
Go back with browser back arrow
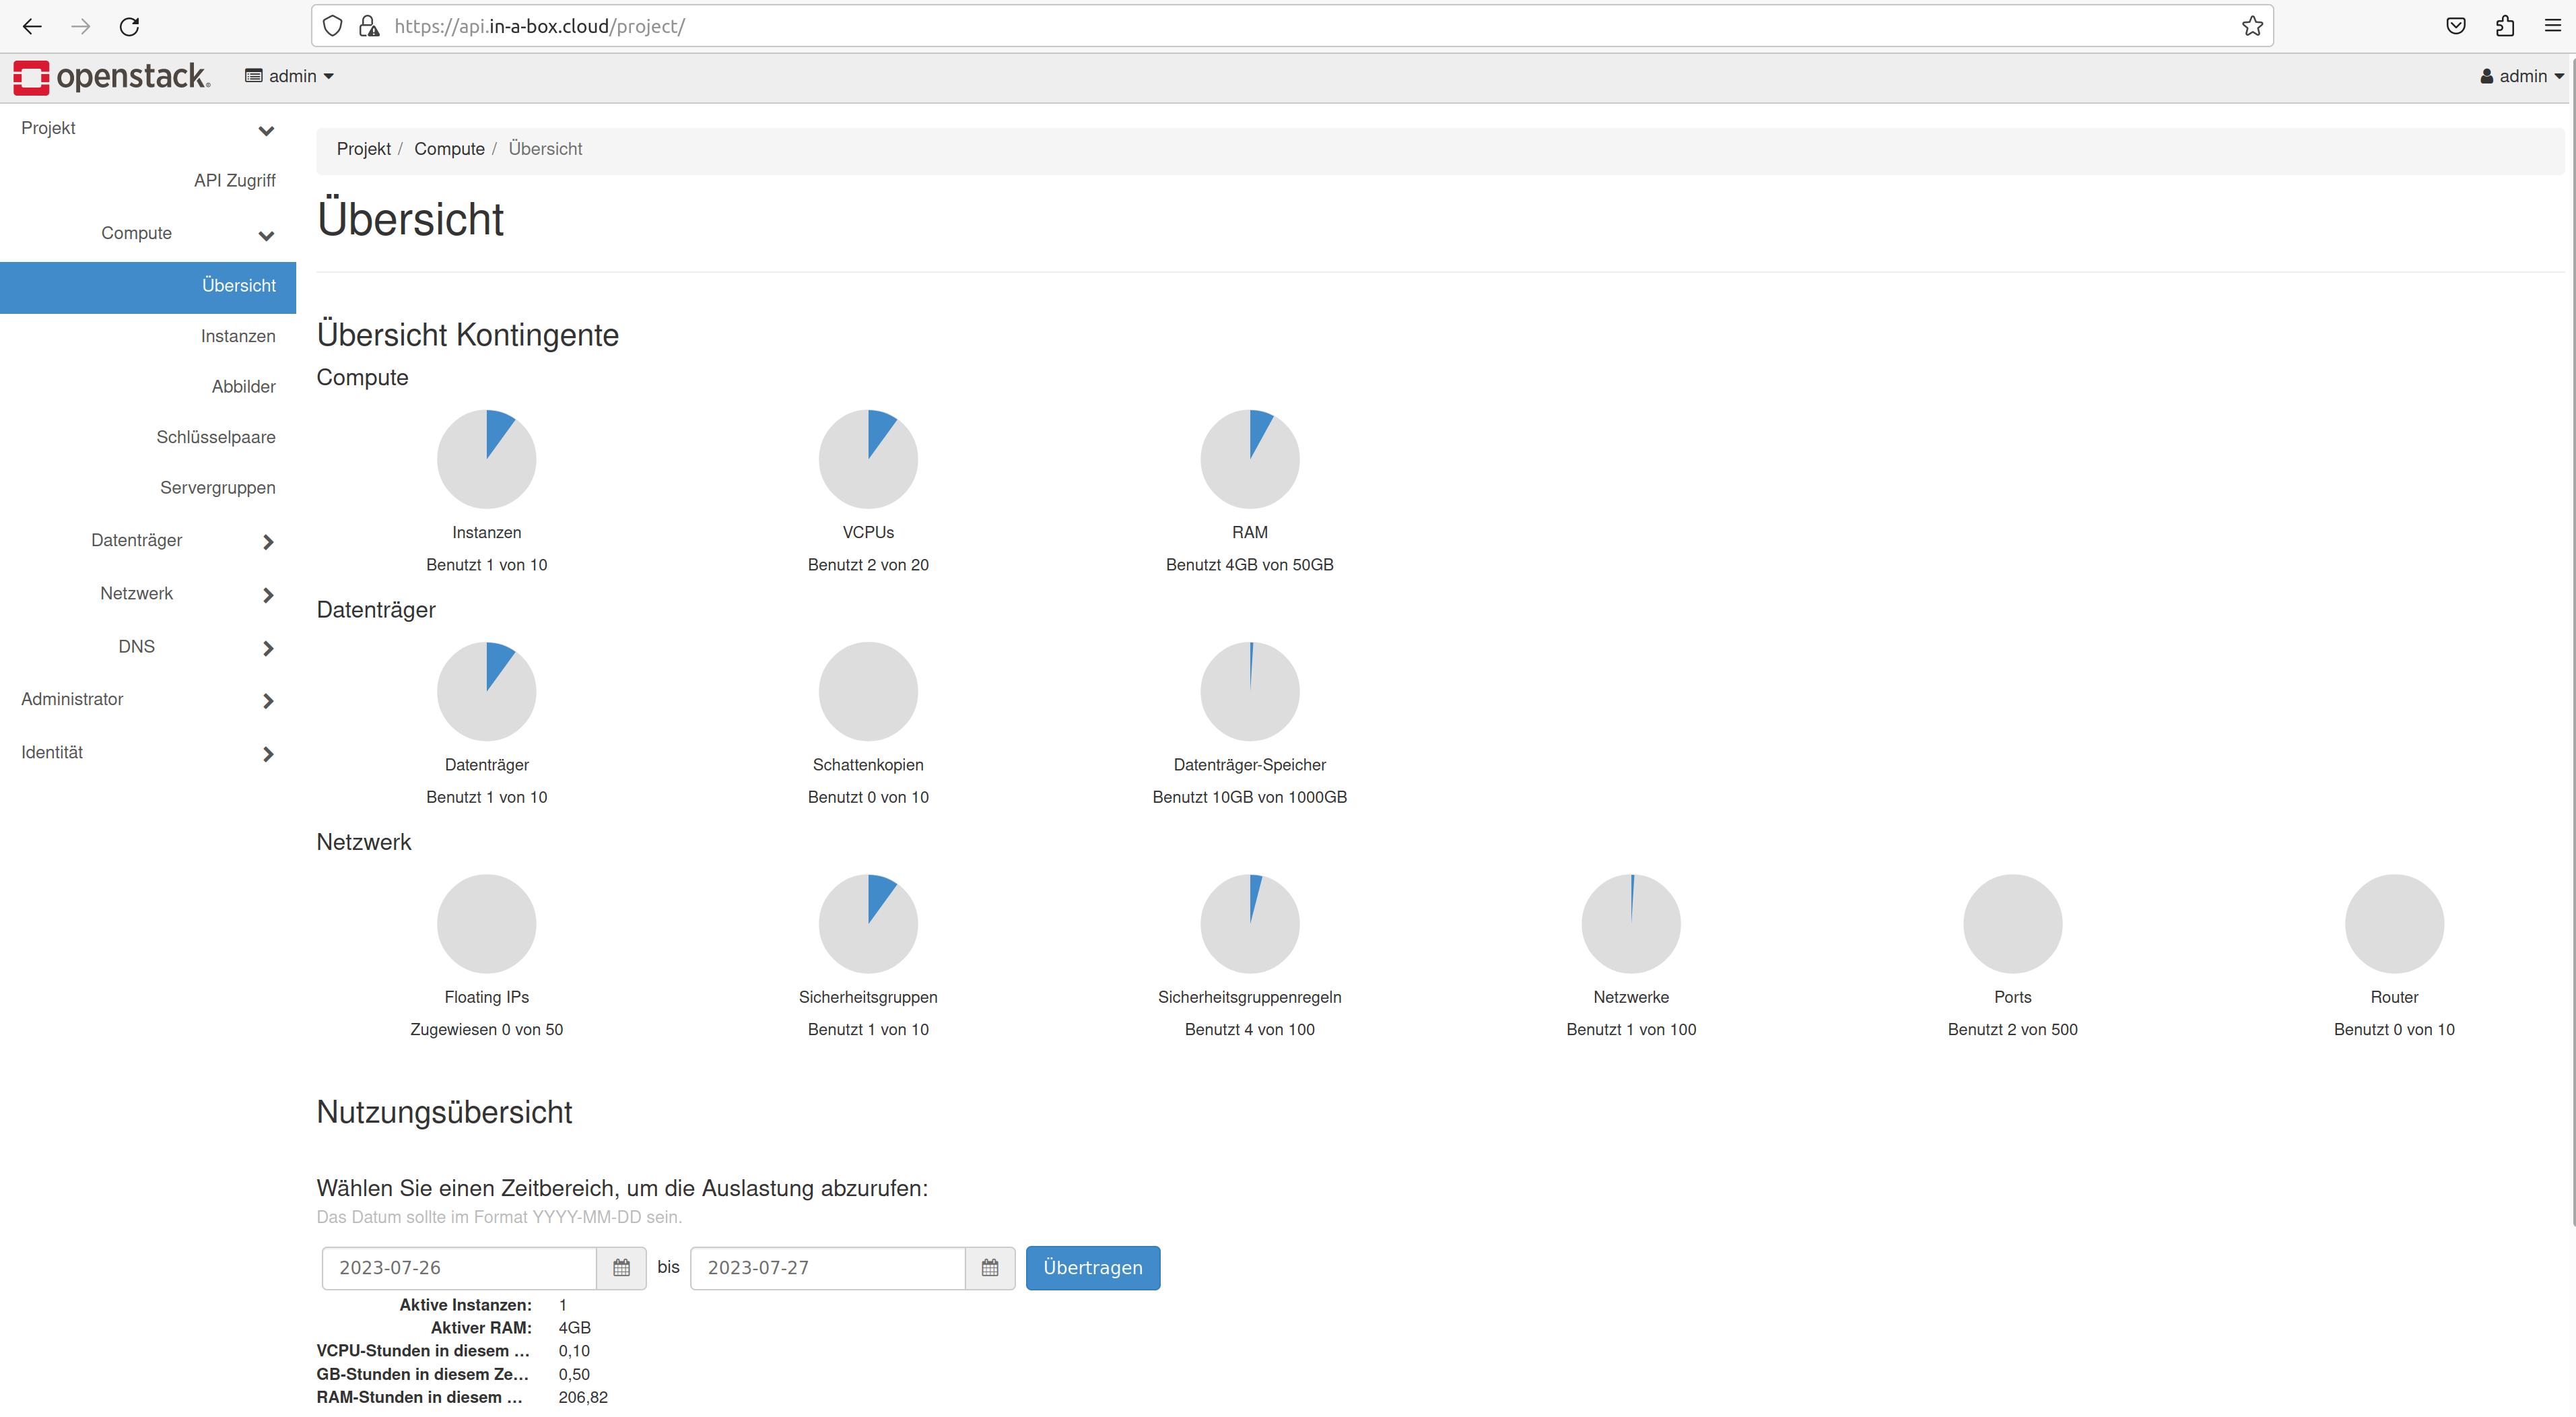(x=32, y=26)
